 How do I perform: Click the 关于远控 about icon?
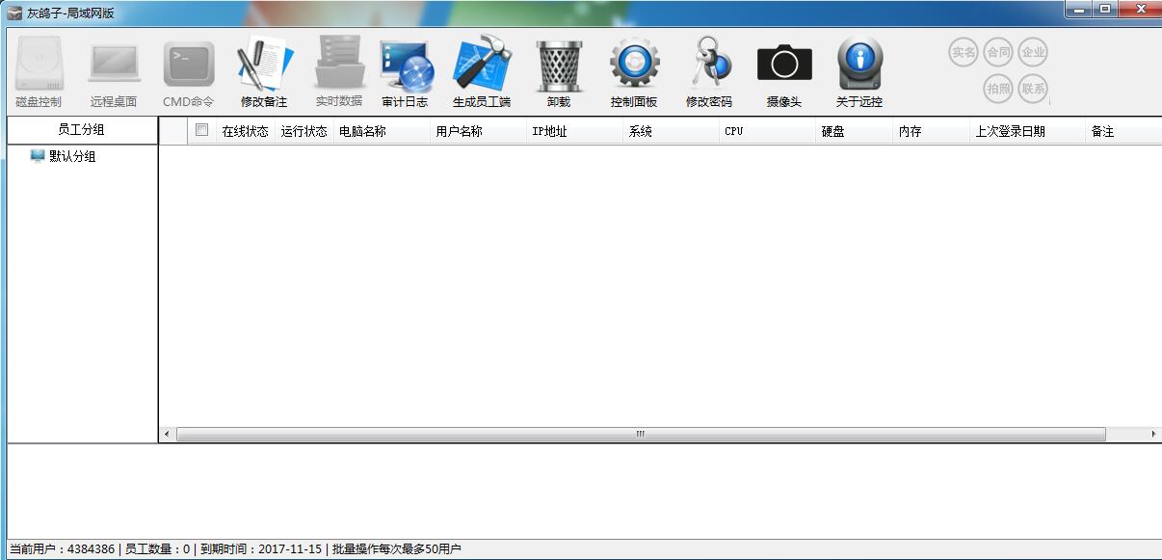pyautogui.click(x=859, y=69)
